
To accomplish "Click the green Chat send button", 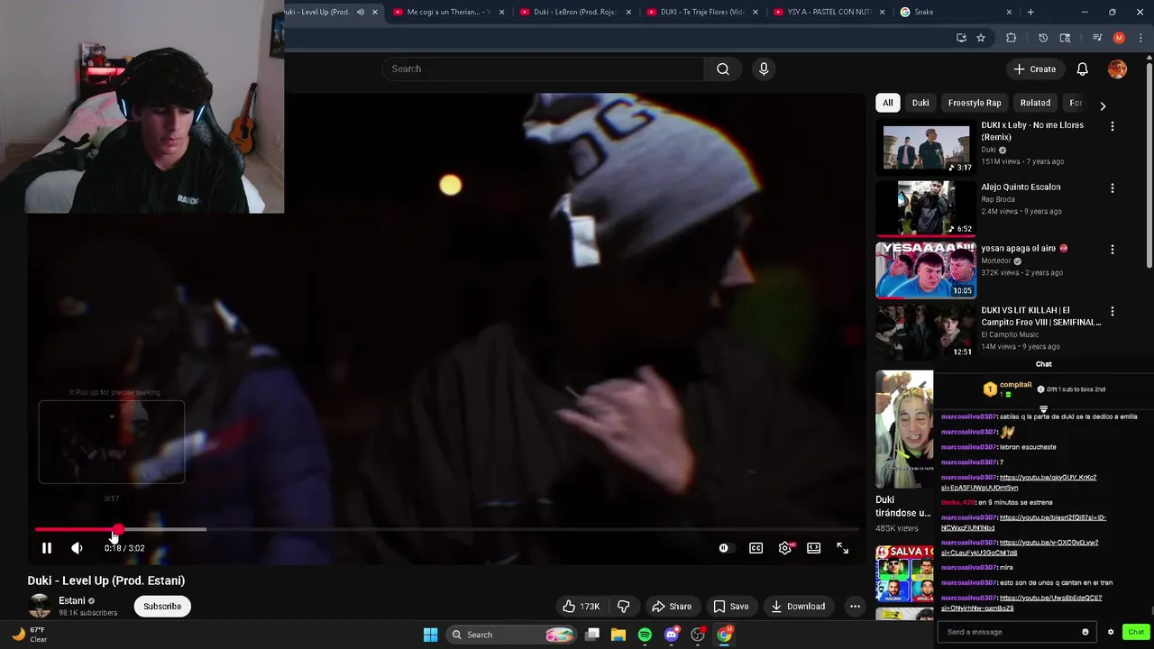I will (x=1136, y=632).
